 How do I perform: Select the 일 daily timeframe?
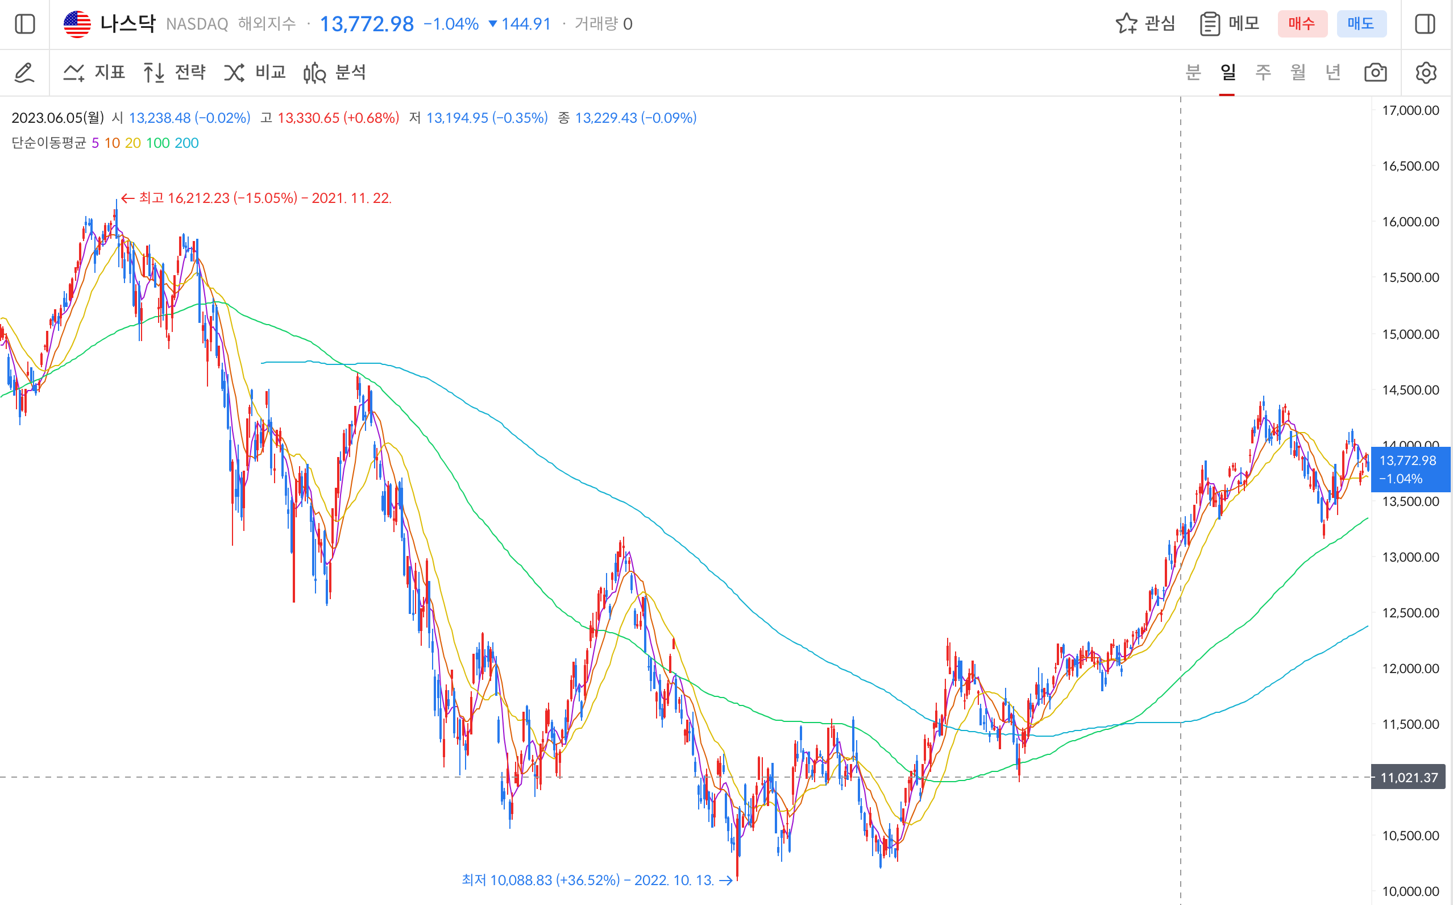(1227, 72)
